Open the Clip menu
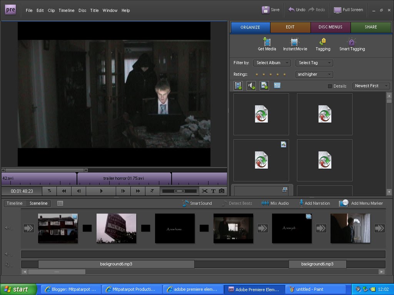Screen dimensions: 394x295 (x=51, y=10)
